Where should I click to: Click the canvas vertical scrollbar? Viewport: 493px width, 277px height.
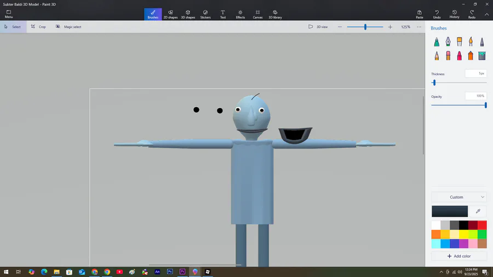click(x=423, y=125)
